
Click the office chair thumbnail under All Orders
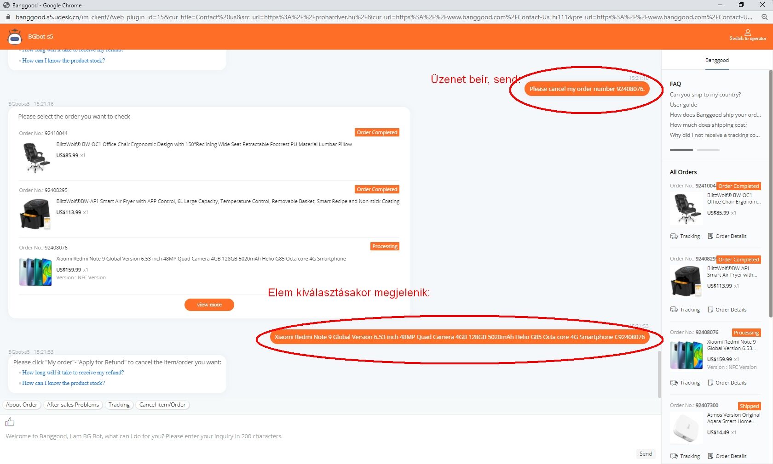click(686, 209)
